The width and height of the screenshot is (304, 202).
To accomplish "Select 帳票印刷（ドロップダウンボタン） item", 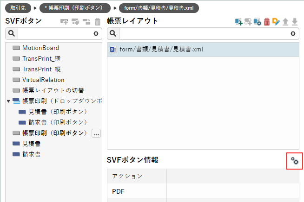I will click(x=62, y=101).
